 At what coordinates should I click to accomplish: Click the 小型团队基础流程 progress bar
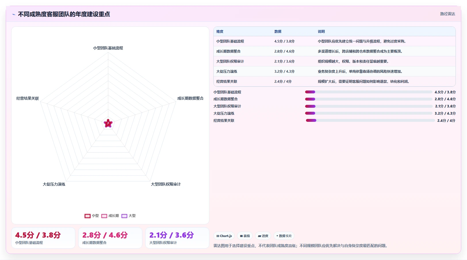pyautogui.click(x=369, y=92)
